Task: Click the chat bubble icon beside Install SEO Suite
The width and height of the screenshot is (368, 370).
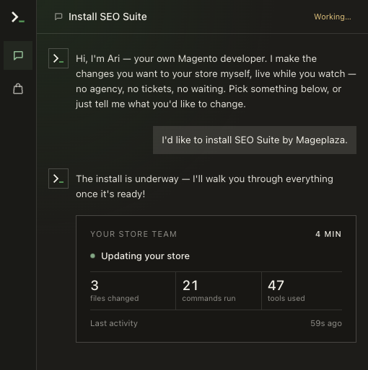Action: click(58, 17)
